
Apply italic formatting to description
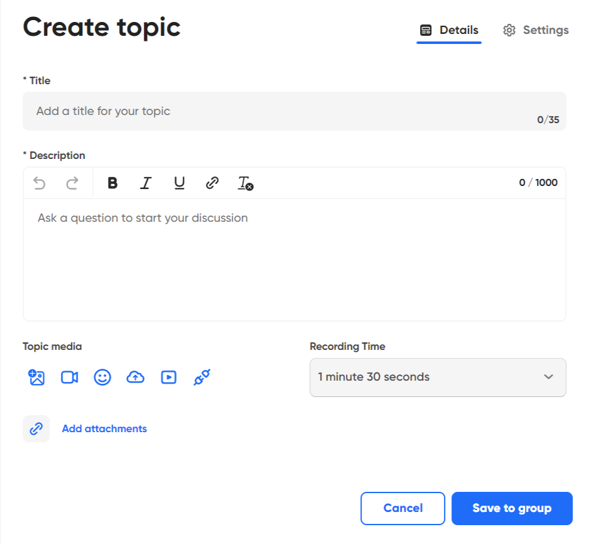point(146,183)
